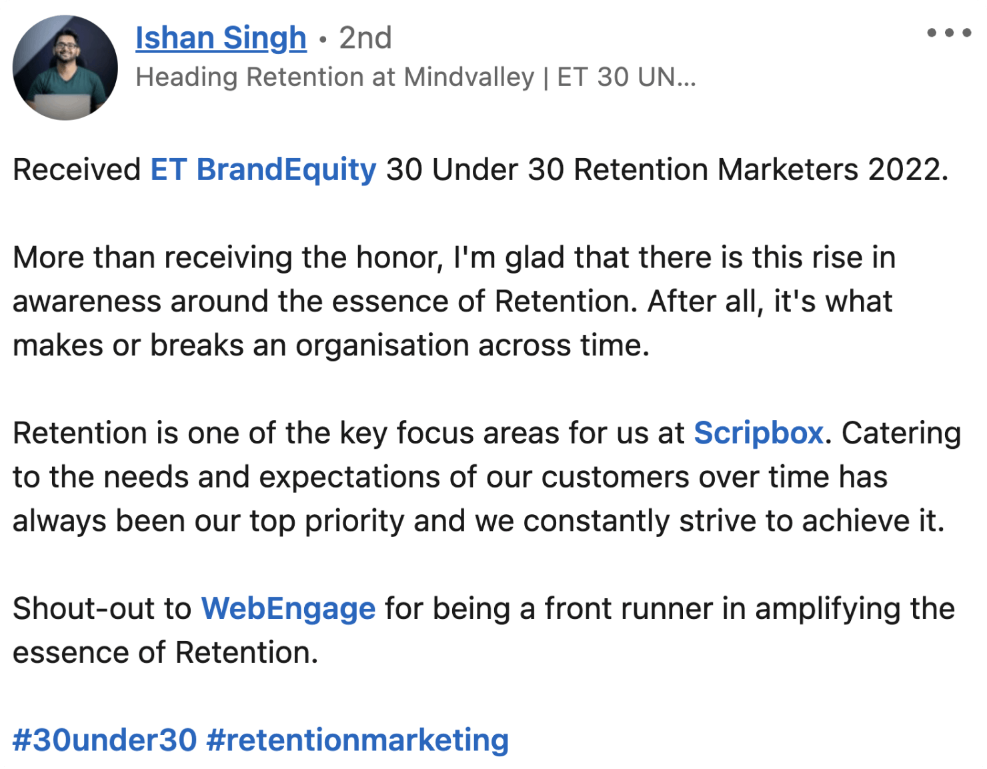Viewport: 987px width, 769px height.
Task: Open the three-dot post options menu
Action: click(x=948, y=33)
